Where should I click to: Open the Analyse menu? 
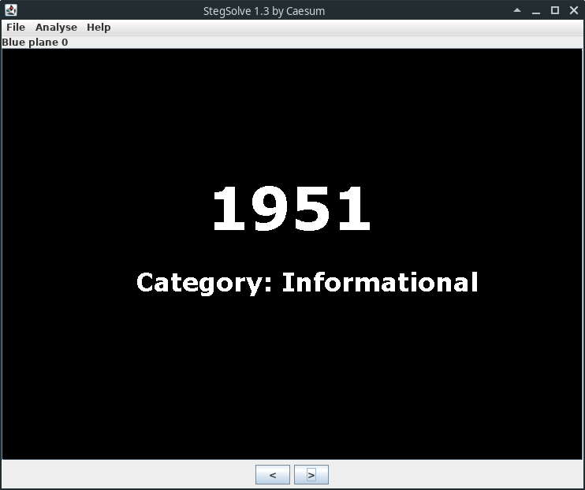56,27
